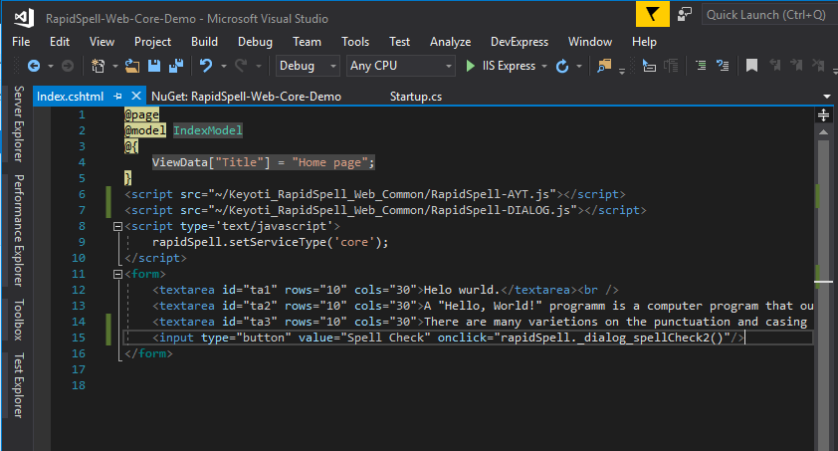Screen dimensions: 838x451
Task: Collapse the form block at line 11
Action: tap(118, 274)
